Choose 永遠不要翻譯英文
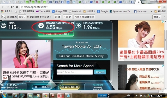 point(84,17)
